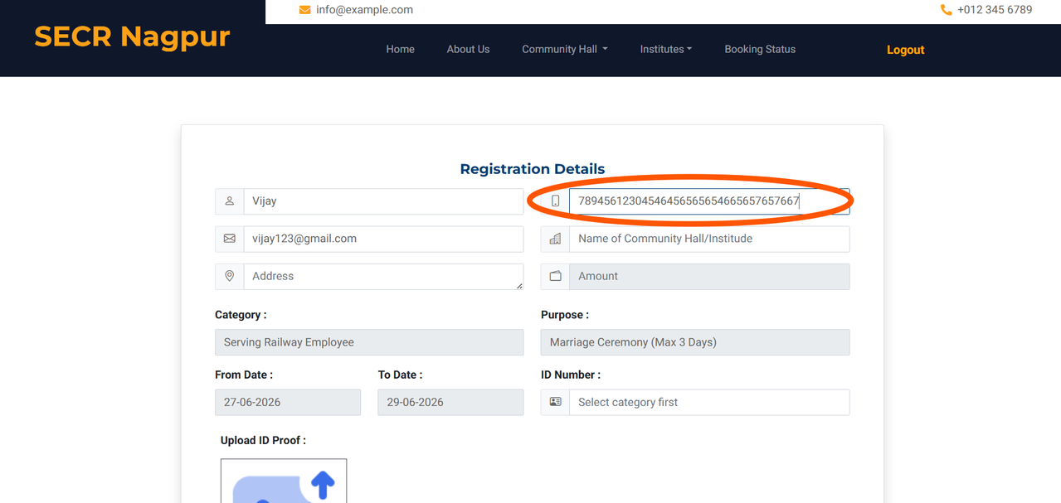Click the info@example.com email text
Image resolution: width=1061 pixels, height=503 pixels.
[x=364, y=10]
